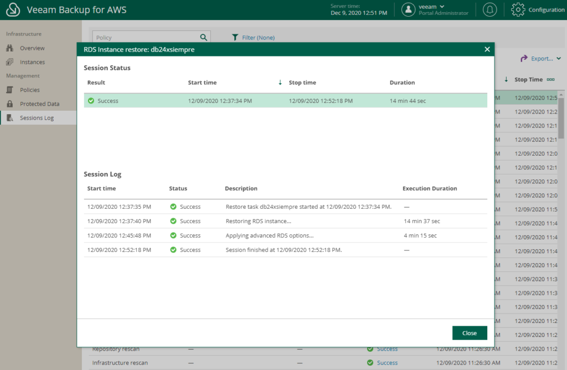The image size is (567, 370).
Task: Sort by Start time column in Session Status
Action: click(202, 83)
